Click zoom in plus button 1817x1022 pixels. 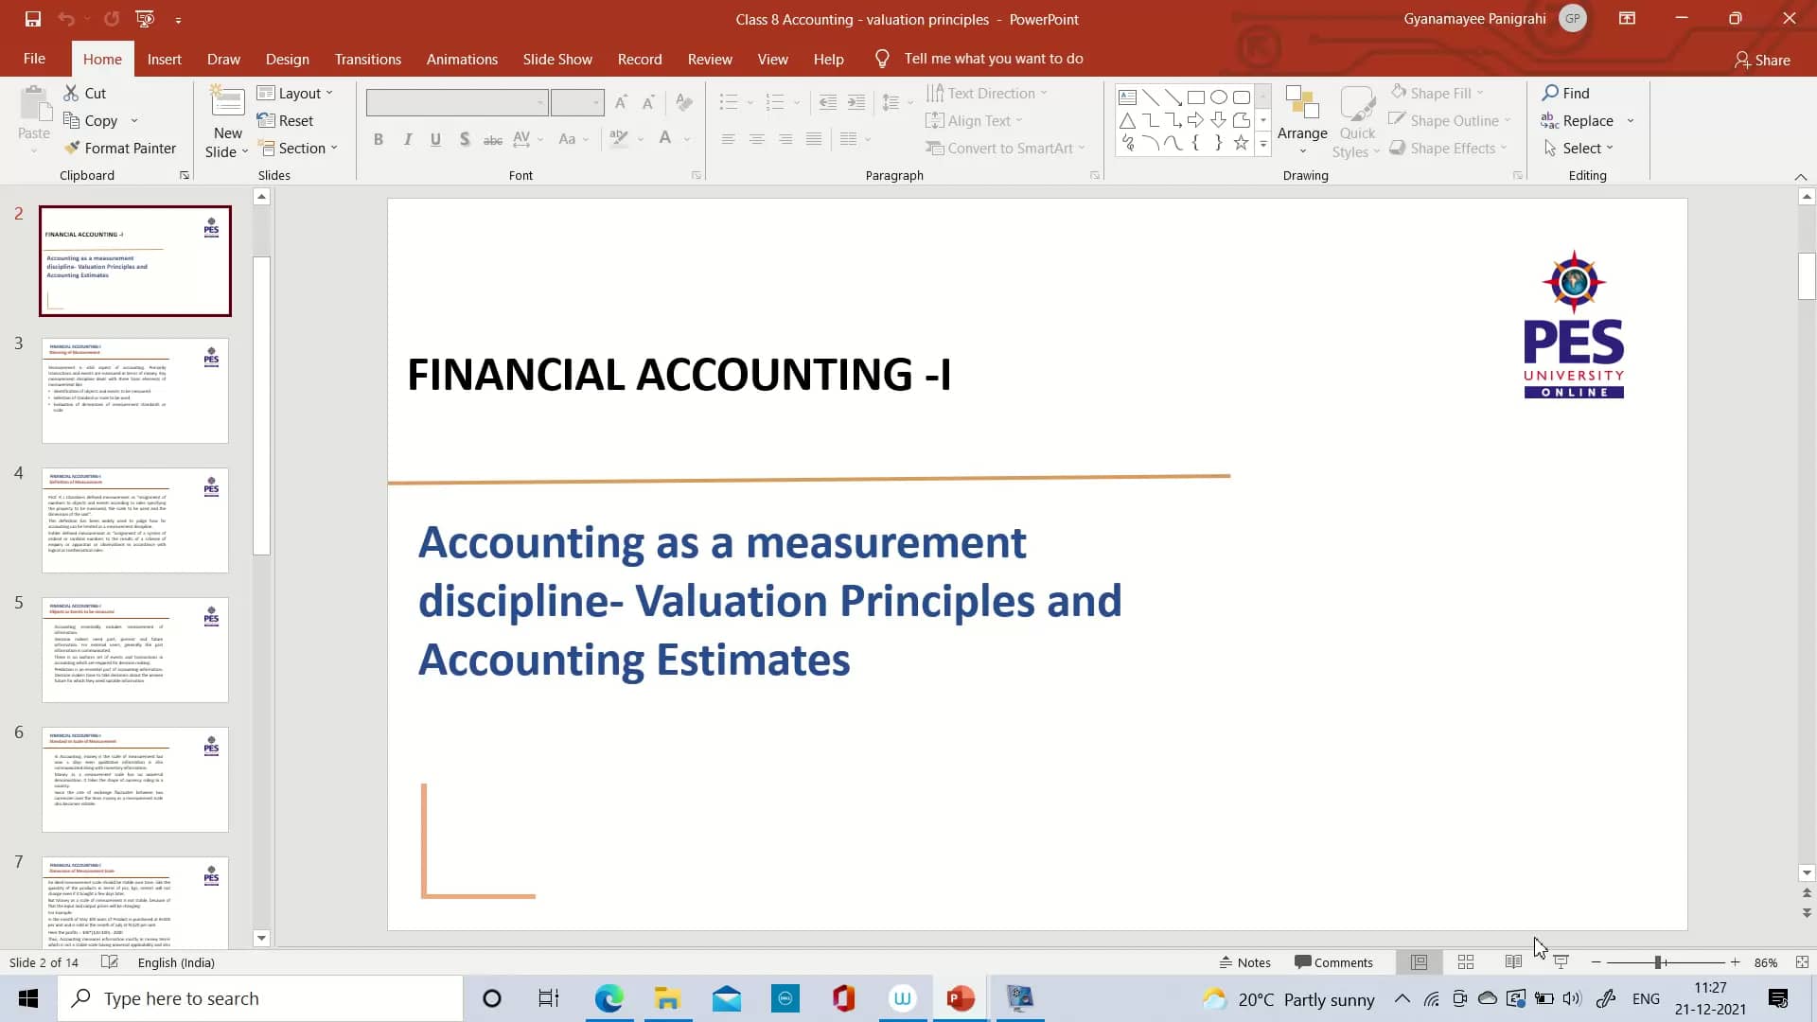pyautogui.click(x=1735, y=962)
